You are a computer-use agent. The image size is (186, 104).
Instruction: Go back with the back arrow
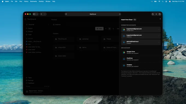tap(41, 14)
